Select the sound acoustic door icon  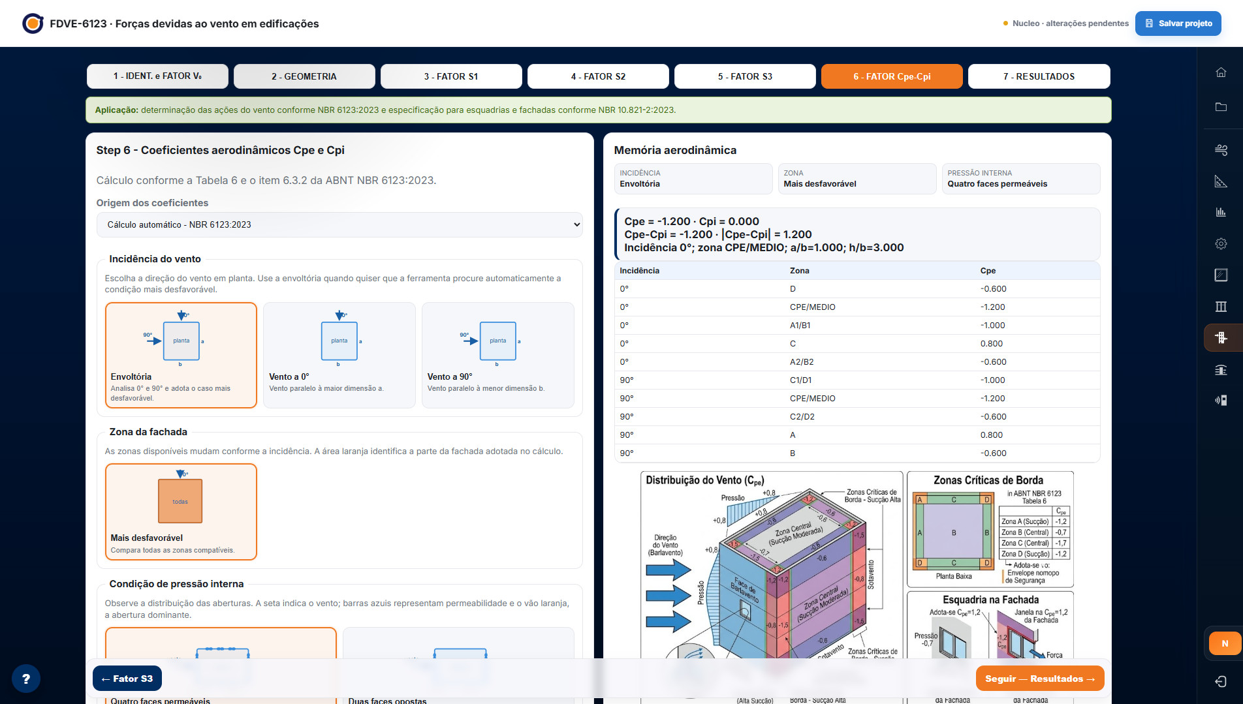pos(1221,401)
